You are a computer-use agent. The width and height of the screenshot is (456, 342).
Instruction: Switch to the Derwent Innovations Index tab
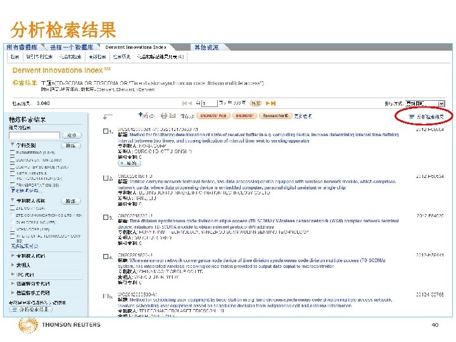(136, 47)
